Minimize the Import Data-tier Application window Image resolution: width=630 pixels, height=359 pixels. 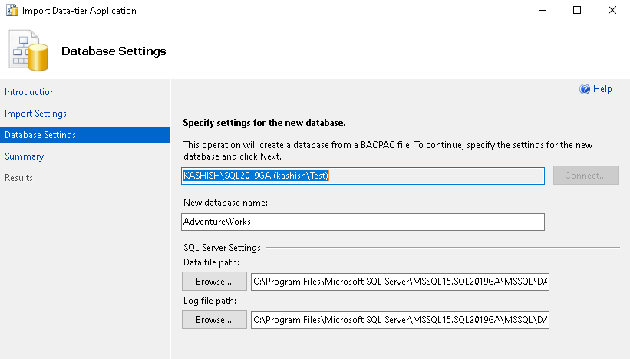click(542, 11)
